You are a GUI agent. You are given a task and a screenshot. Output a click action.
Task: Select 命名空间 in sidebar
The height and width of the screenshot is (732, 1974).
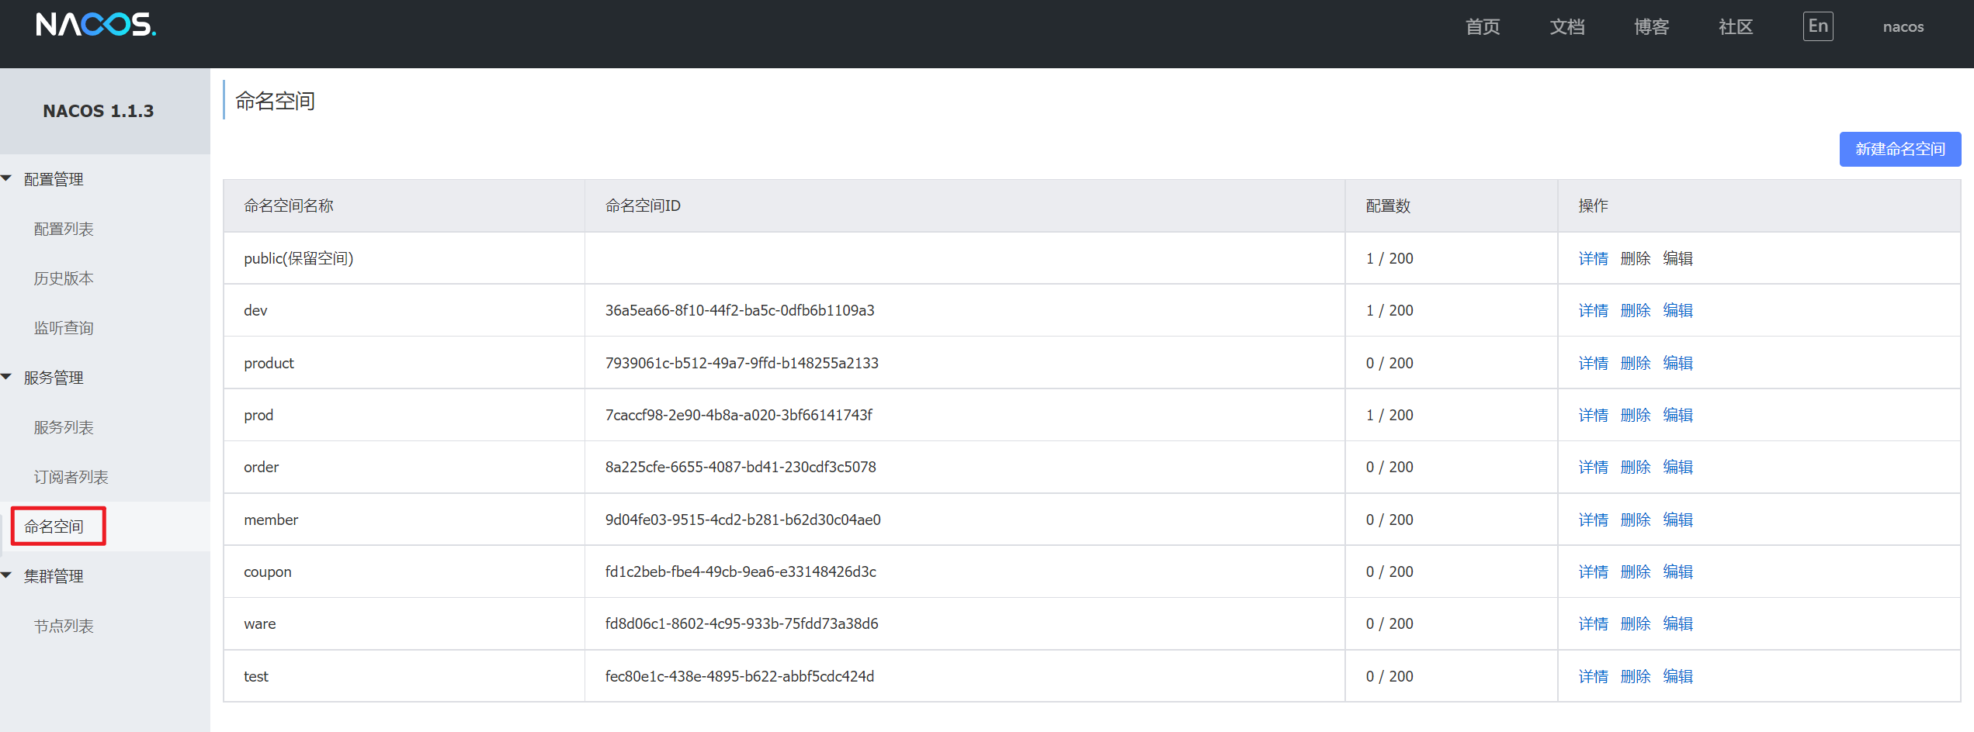[54, 527]
